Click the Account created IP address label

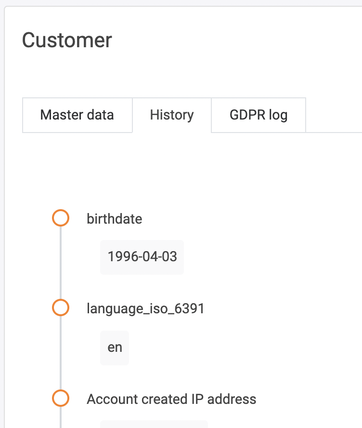[x=171, y=399]
